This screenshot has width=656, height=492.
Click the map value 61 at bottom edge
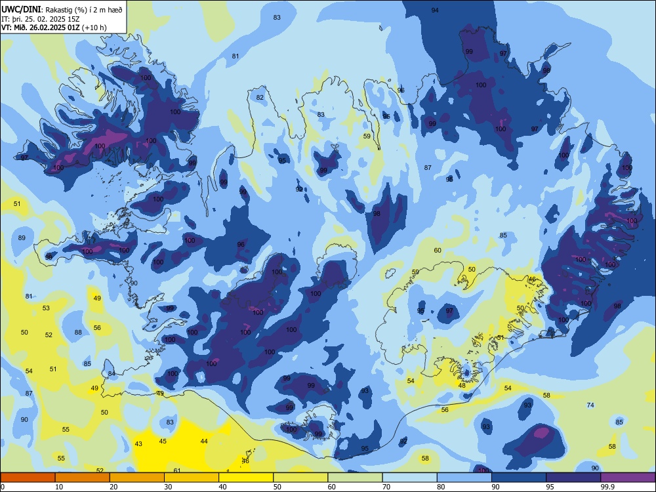point(177,470)
